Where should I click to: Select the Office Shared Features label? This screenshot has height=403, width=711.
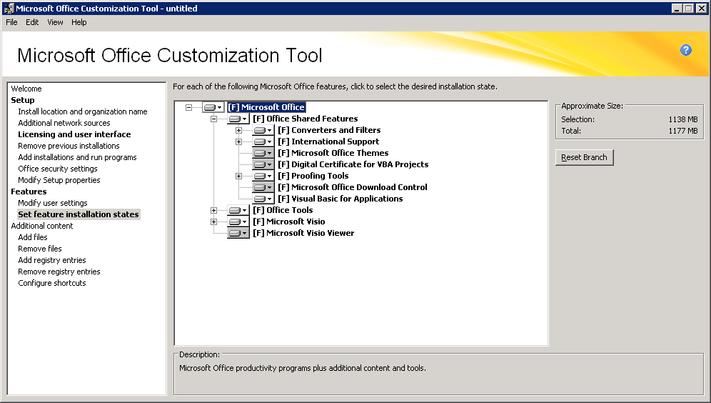(x=305, y=119)
